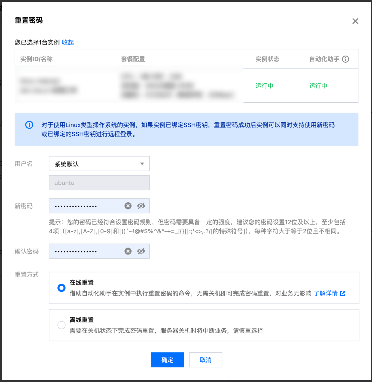The image size is (372, 382).
Task: Click the 运行中 value under 实例状态
Action: click(264, 86)
